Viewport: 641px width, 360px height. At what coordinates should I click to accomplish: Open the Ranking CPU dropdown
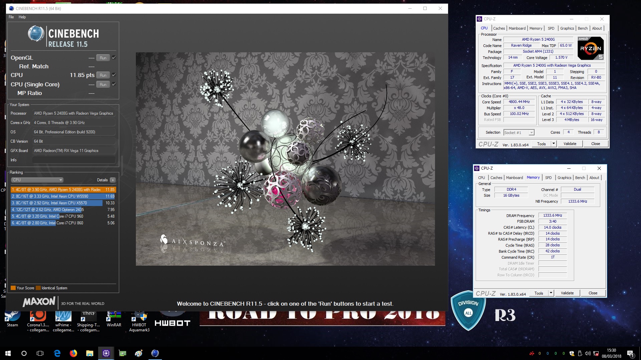[37, 180]
